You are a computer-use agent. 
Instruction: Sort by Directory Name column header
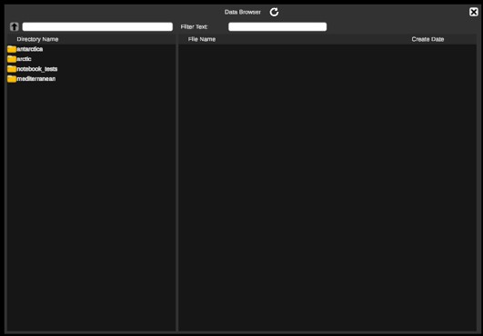37,39
